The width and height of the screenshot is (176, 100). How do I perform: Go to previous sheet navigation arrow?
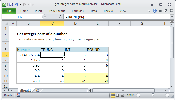[8, 90]
